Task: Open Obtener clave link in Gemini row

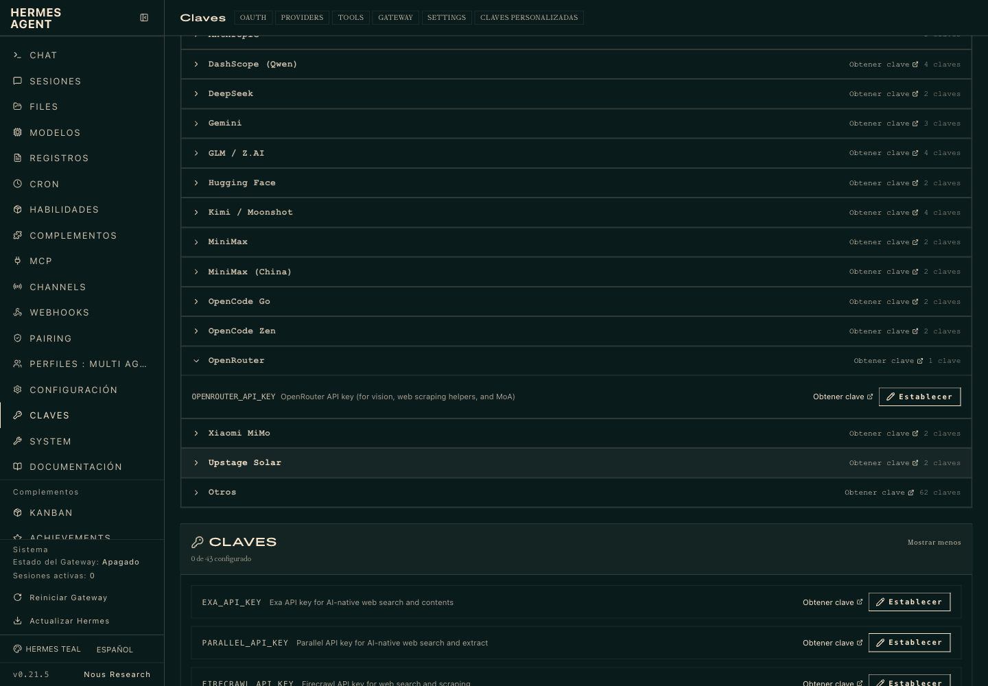Action: click(x=883, y=123)
